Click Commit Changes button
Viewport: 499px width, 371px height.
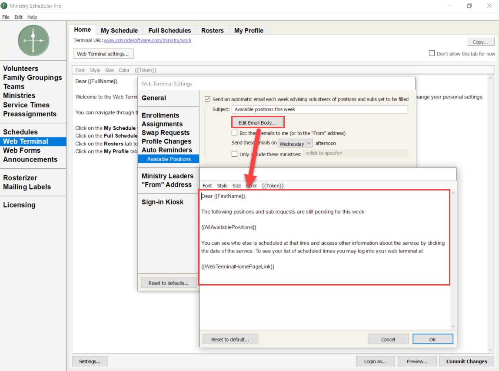point(466,361)
